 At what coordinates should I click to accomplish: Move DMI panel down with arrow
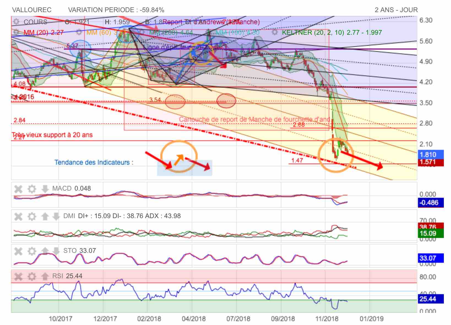[56, 216]
